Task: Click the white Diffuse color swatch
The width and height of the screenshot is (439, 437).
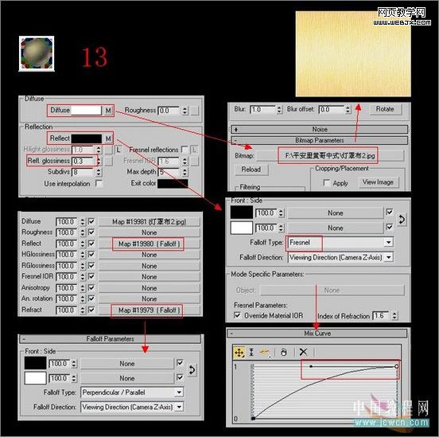Action: point(87,110)
